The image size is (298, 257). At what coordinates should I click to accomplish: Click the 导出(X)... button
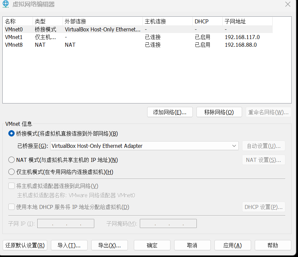click(x=110, y=245)
